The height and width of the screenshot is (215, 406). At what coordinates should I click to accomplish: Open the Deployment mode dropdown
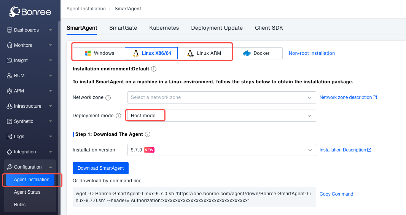(221, 116)
